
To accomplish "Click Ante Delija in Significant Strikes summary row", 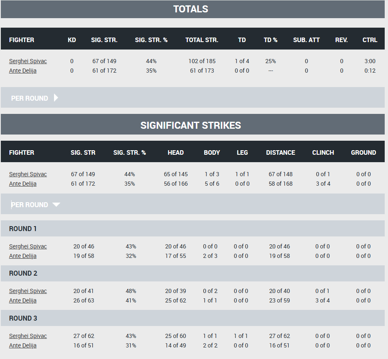I will [x=23, y=184].
